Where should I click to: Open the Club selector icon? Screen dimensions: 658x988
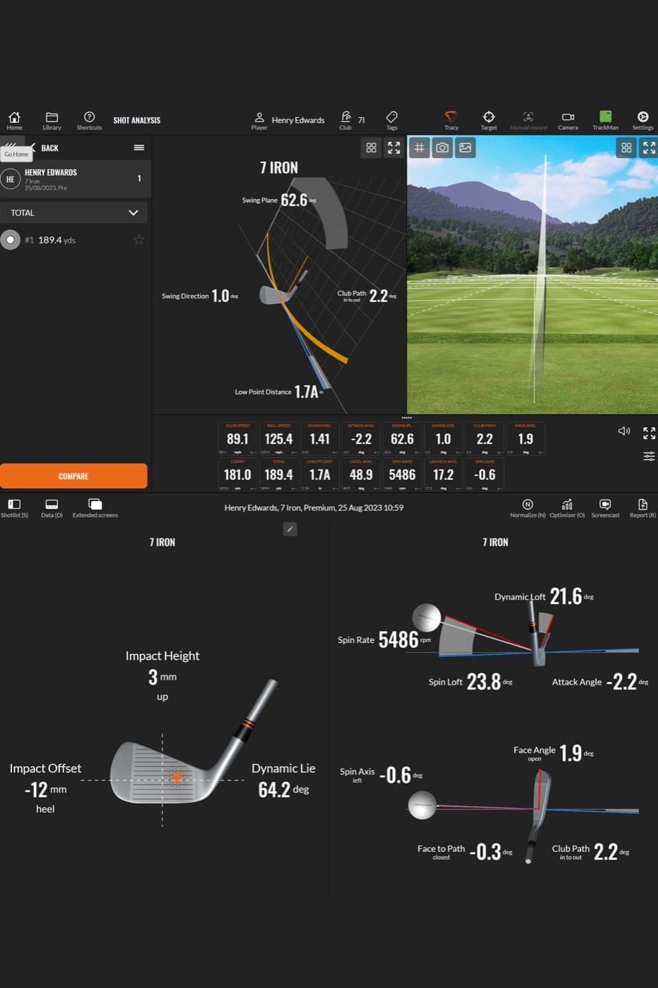click(x=346, y=121)
